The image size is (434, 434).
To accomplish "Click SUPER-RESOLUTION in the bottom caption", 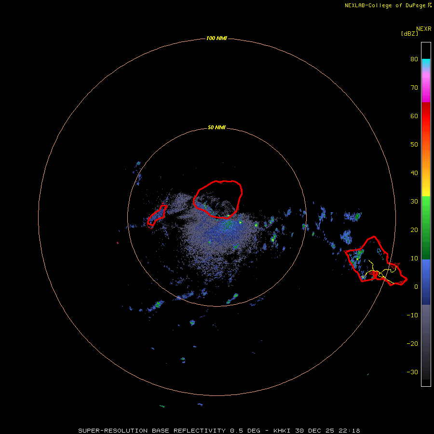I will point(113,431).
